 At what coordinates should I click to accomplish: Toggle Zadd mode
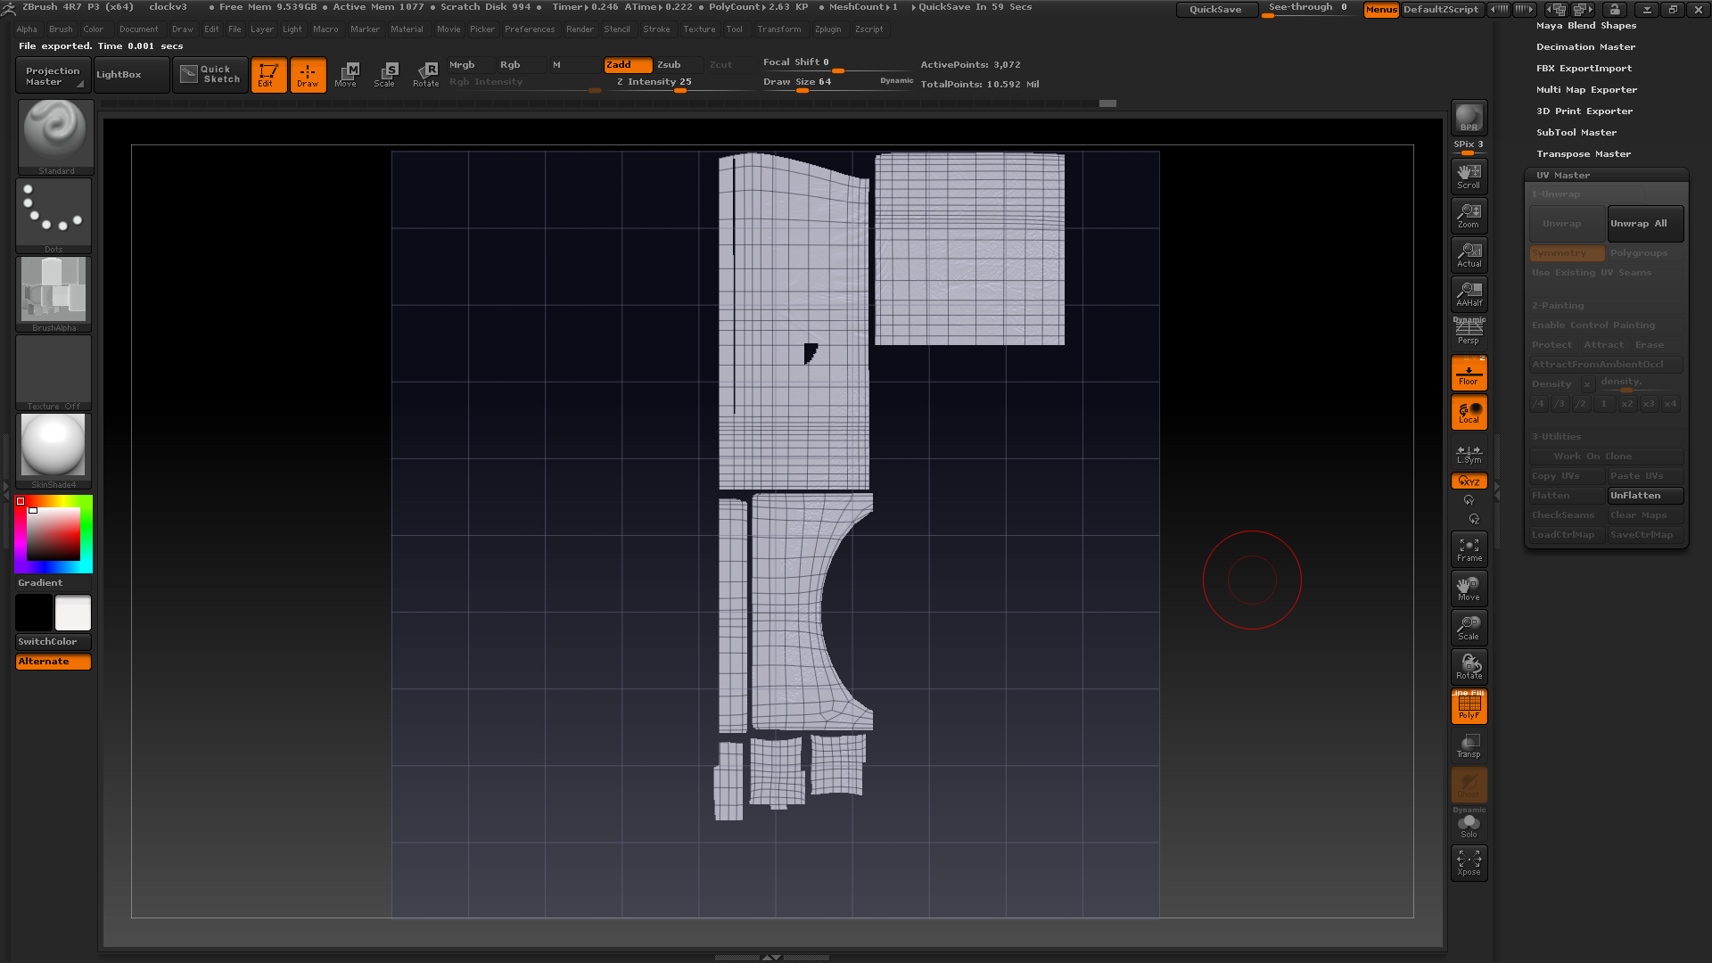(x=628, y=65)
